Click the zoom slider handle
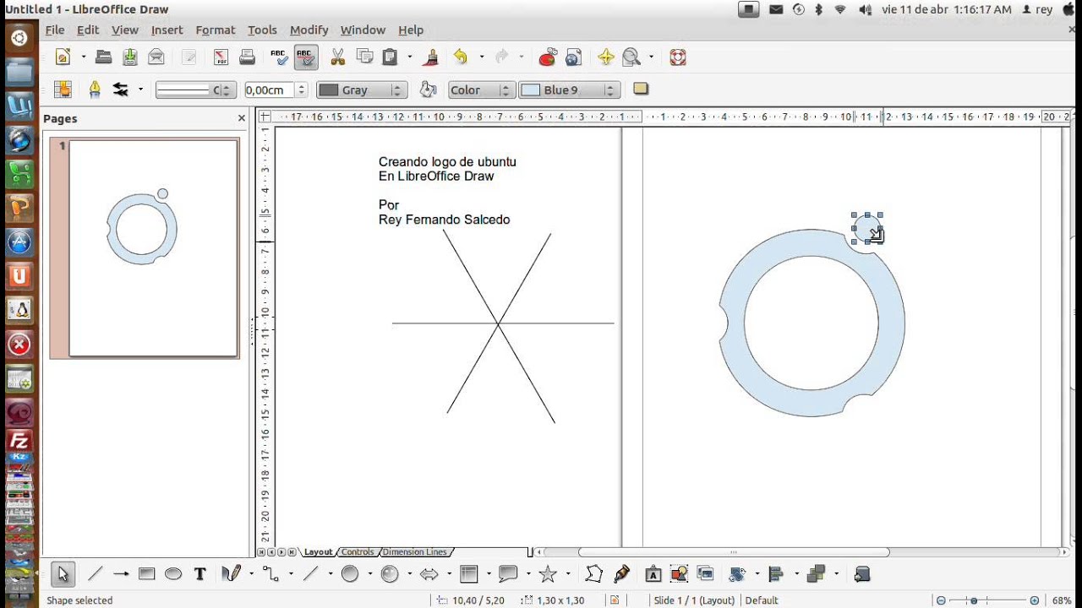The height and width of the screenshot is (608, 1082). pyautogui.click(x=974, y=600)
